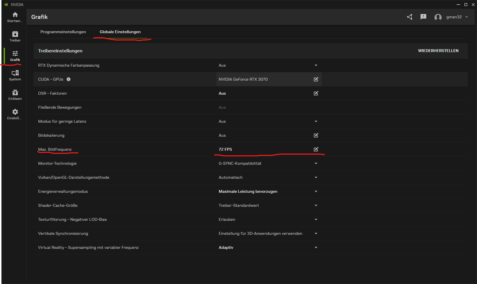Click the G-SYNC-Kompatibilität value
The height and width of the screenshot is (284, 477).
[240, 163]
